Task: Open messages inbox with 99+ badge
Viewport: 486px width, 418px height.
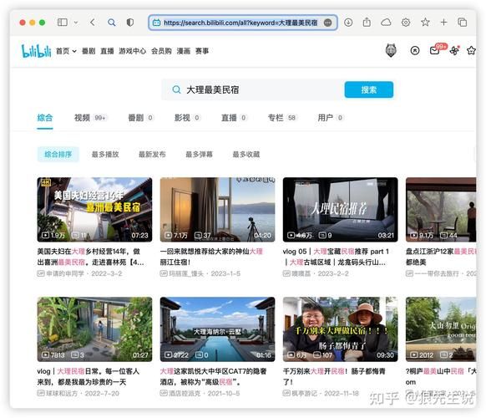Action: 435,51
